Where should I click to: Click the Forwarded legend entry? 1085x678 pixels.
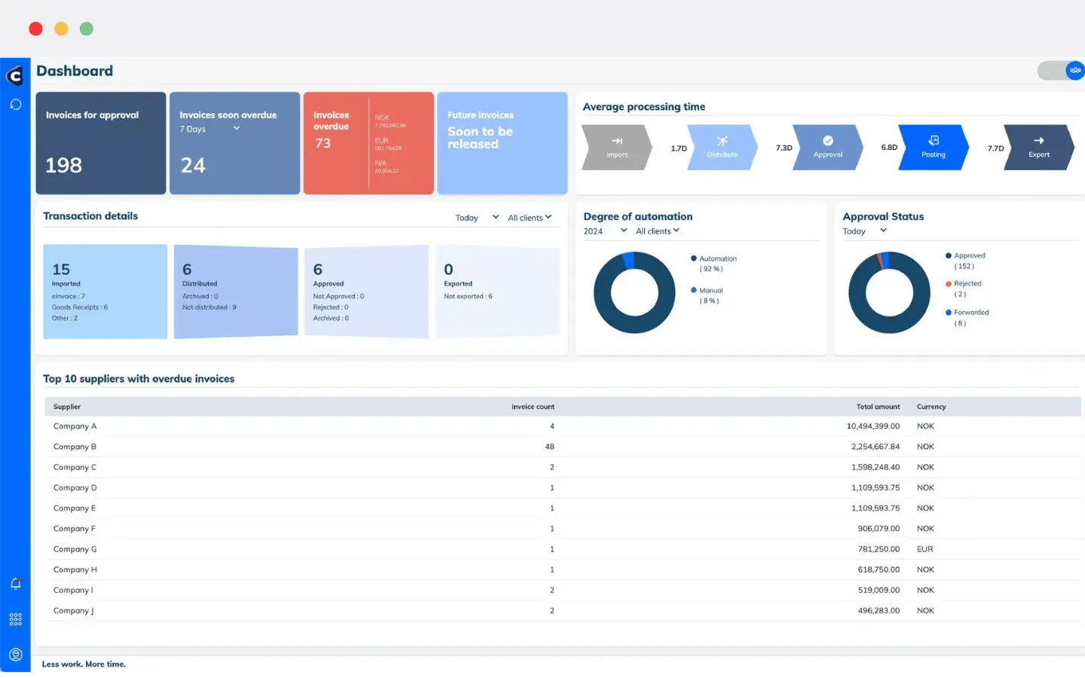tap(967, 317)
